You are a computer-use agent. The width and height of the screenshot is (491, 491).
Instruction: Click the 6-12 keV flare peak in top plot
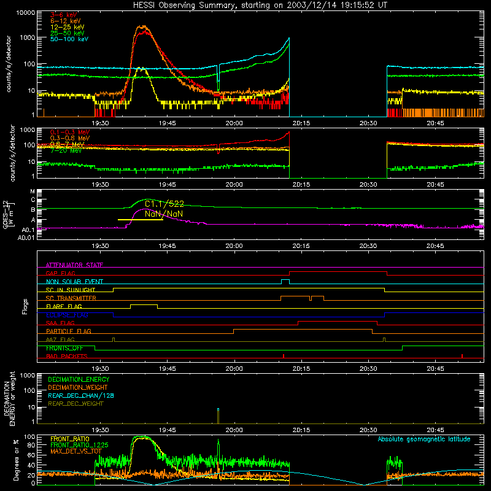[x=142, y=27]
